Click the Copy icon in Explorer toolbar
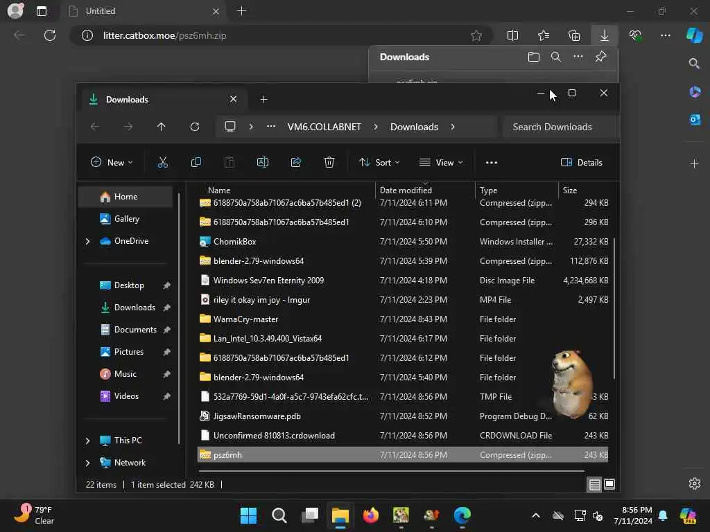 pyautogui.click(x=196, y=162)
